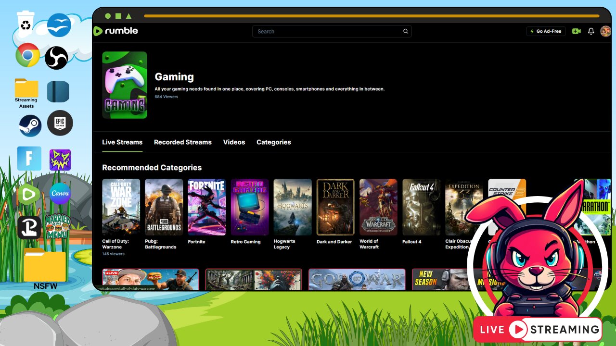Click the Hogwarts Legacy title link
The width and height of the screenshot is (616, 346).
point(284,244)
